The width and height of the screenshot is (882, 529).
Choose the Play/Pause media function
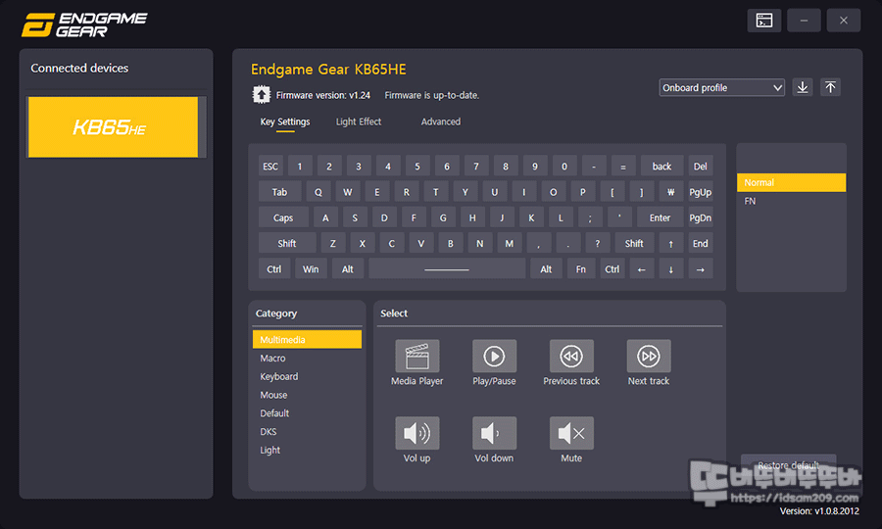494,356
